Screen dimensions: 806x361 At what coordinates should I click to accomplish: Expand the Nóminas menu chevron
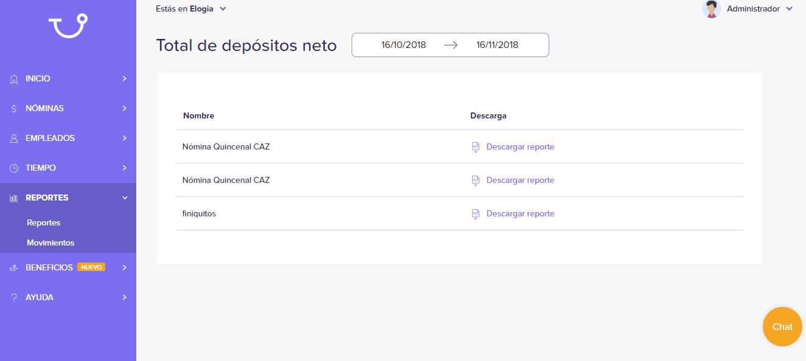(125, 109)
